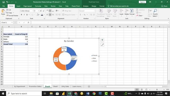The width and height of the screenshot is (170, 96).
Task: Click the Paste clipboard icon
Action: click(3, 11)
